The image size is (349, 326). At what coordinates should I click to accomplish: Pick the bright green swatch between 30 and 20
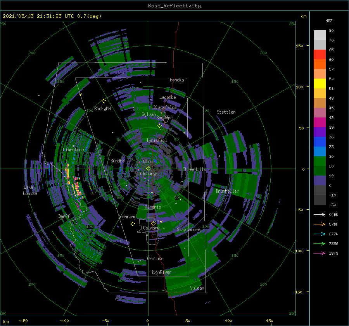[320, 161]
